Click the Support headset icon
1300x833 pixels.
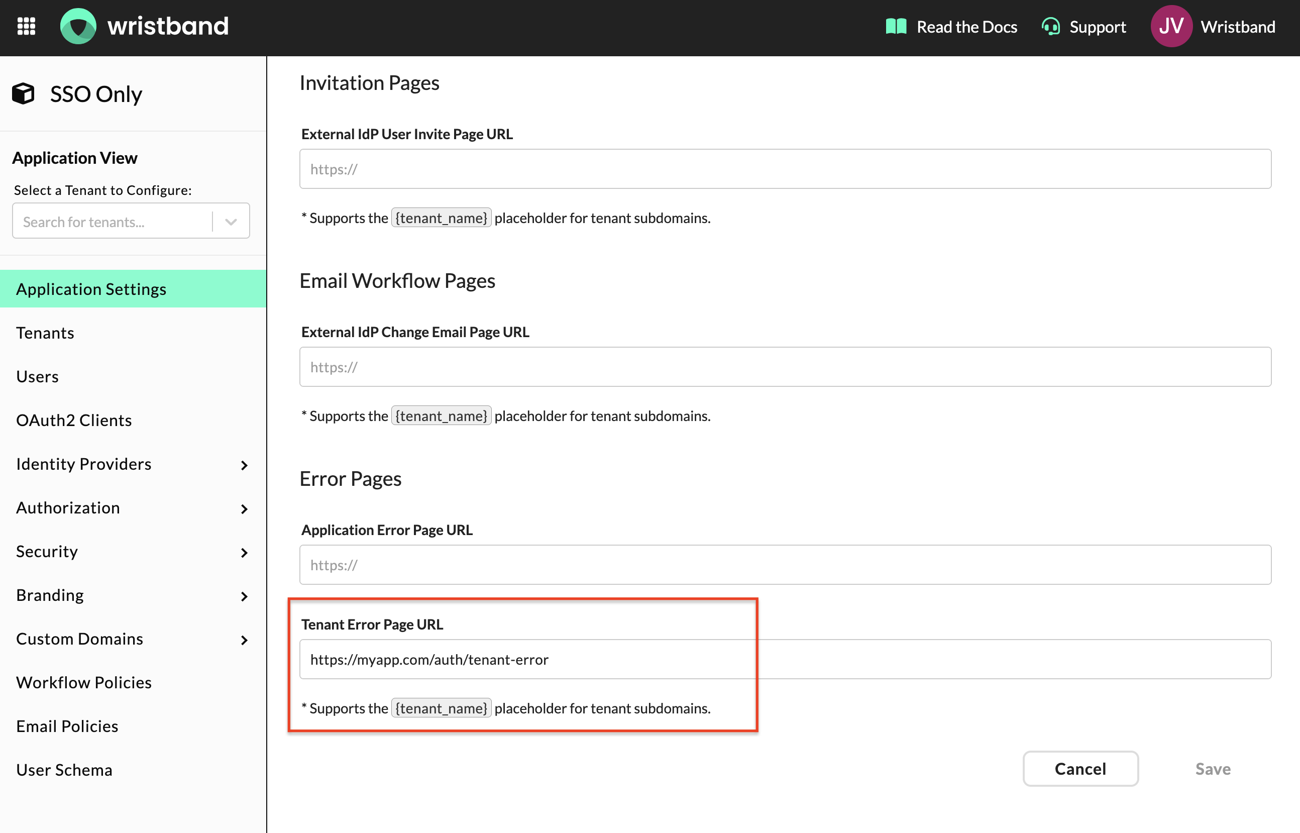[x=1050, y=27]
